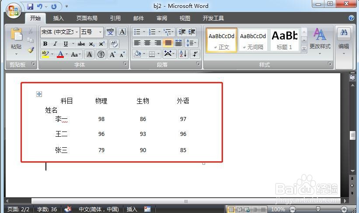This screenshot has width=359, height=213.
Task: Decrease paragraph indent
Action: click(x=182, y=32)
